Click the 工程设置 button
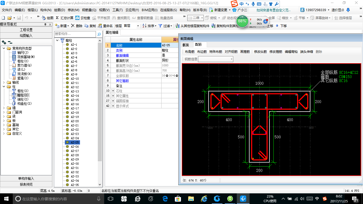 pyautogui.click(x=26, y=30)
